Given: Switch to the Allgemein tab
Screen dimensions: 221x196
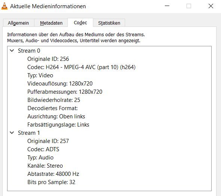Looking at the screenshot, I should (x=18, y=23).
